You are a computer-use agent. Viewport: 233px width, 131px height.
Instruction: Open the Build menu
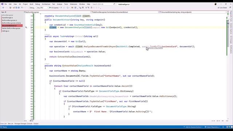(x=31, y=4)
